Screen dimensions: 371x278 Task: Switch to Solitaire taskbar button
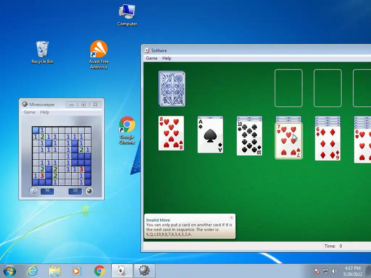[x=122, y=271]
